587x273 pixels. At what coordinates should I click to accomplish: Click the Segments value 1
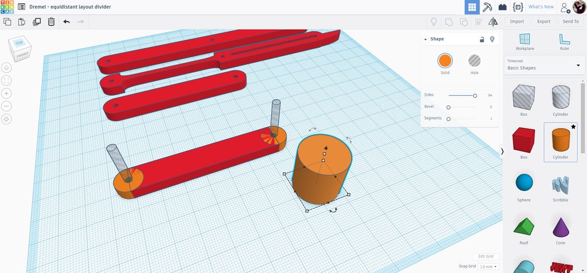pos(491,119)
